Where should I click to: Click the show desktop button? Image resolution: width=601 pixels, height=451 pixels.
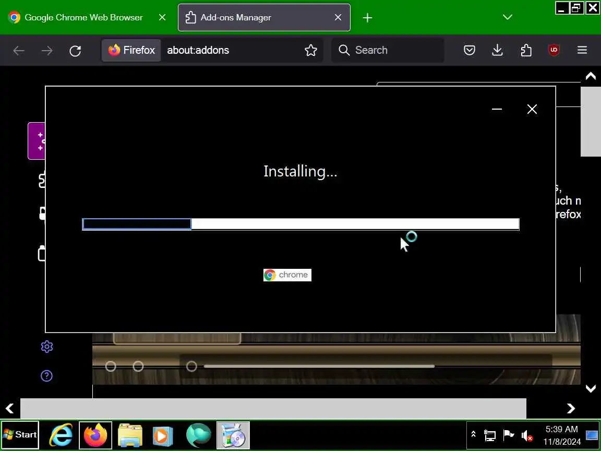[592, 435]
